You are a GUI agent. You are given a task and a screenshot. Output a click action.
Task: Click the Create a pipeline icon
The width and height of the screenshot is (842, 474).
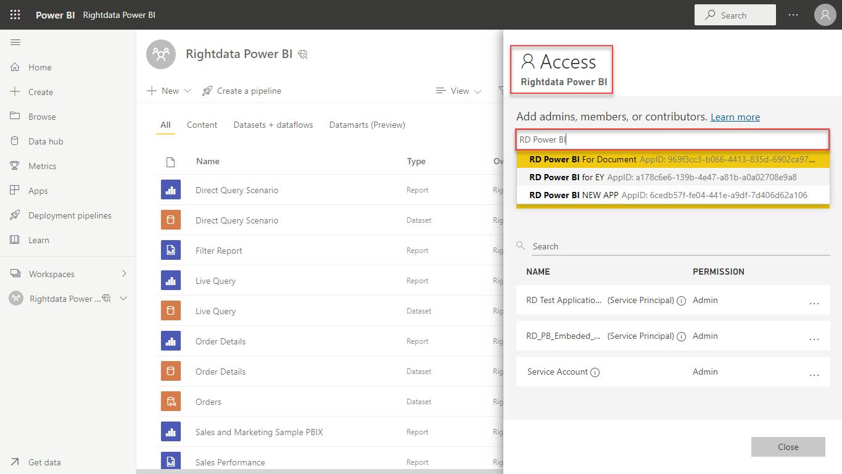tap(207, 91)
